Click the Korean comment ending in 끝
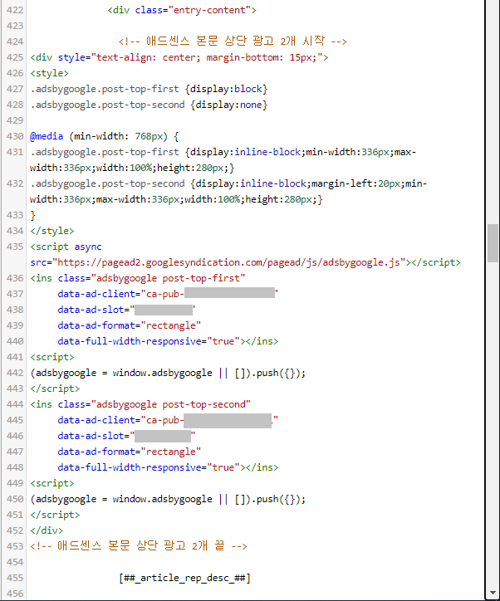Viewport: 500px width, 601px height. (x=139, y=546)
